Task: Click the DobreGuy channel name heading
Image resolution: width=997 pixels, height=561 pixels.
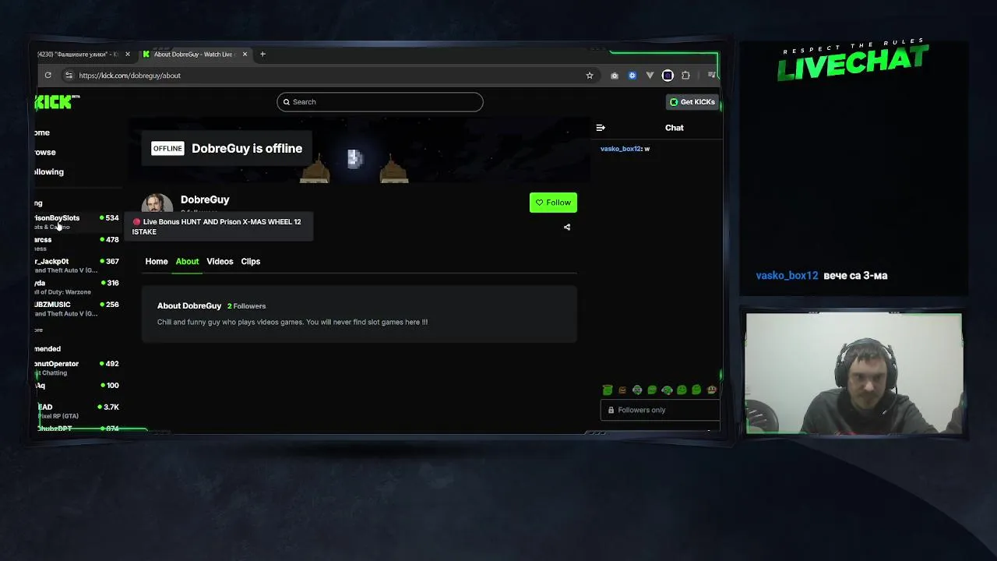Action: pyautogui.click(x=205, y=199)
